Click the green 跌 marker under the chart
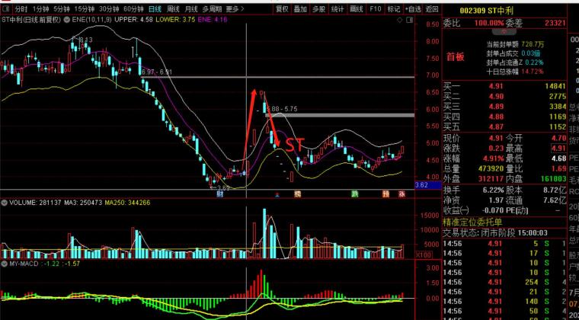Viewport: 579px width, 320px height. [355, 194]
